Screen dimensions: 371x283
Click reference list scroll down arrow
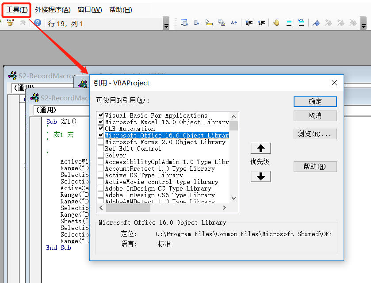233,198
